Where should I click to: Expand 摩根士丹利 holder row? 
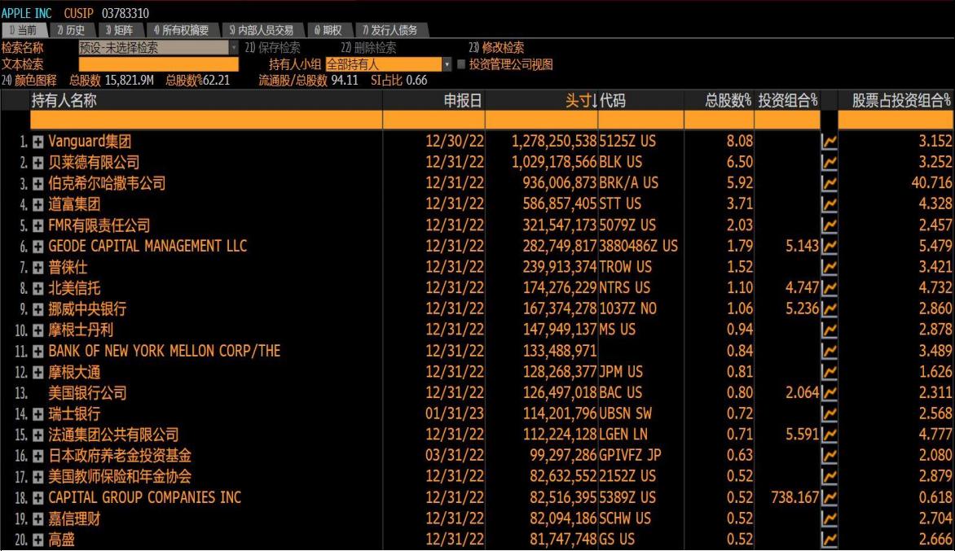coord(37,330)
